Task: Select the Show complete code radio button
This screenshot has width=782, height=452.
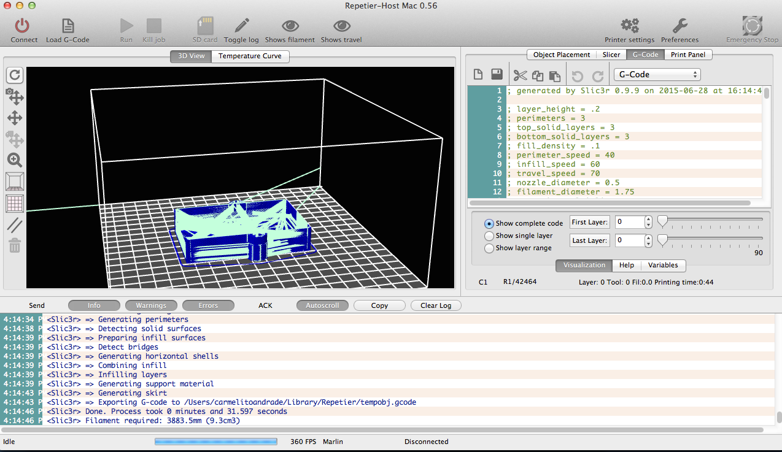Action: (x=489, y=224)
